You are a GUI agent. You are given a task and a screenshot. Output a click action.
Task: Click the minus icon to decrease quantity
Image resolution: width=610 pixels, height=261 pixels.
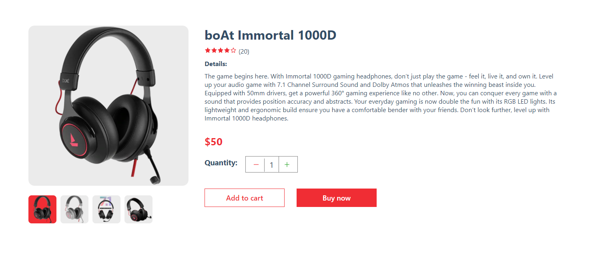coord(255,165)
